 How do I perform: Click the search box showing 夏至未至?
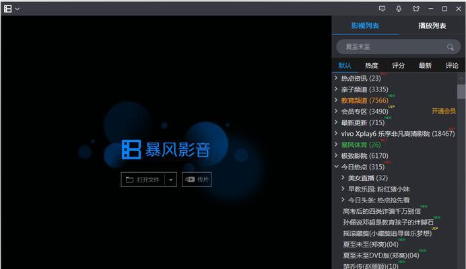click(398, 47)
